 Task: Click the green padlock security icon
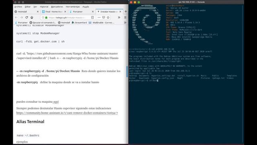click(x=46, y=17)
